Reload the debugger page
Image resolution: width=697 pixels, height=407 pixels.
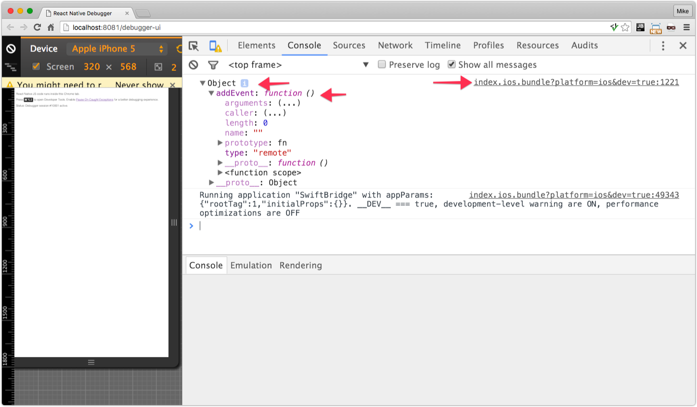pos(37,27)
